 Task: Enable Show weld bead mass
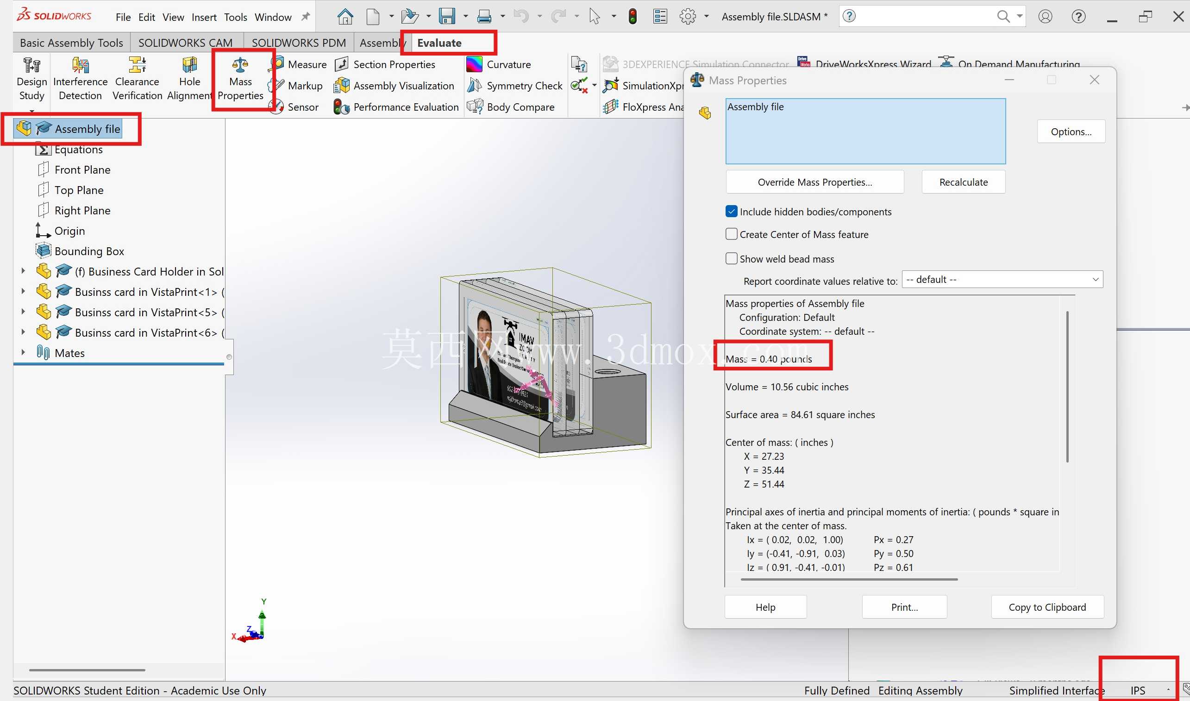pyautogui.click(x=731, y=259)
